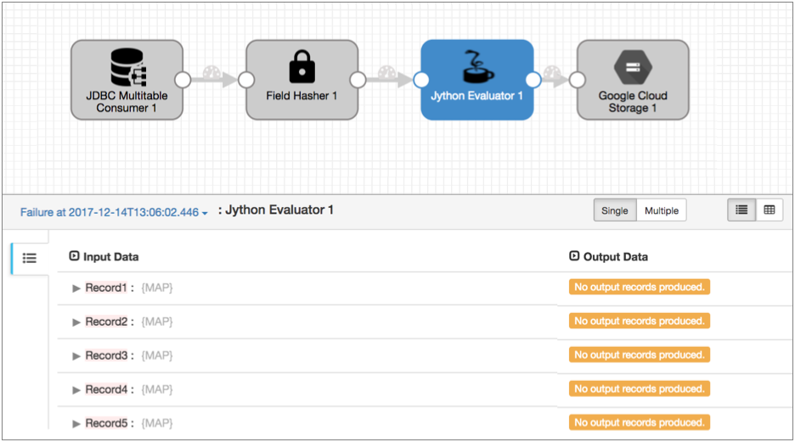The width and height of the screenshot is (795, 442).
Task: Click the Google Cloud Storage input port
Action: pos(578,80)
